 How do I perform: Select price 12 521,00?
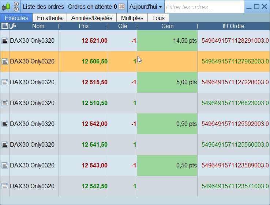94,41
